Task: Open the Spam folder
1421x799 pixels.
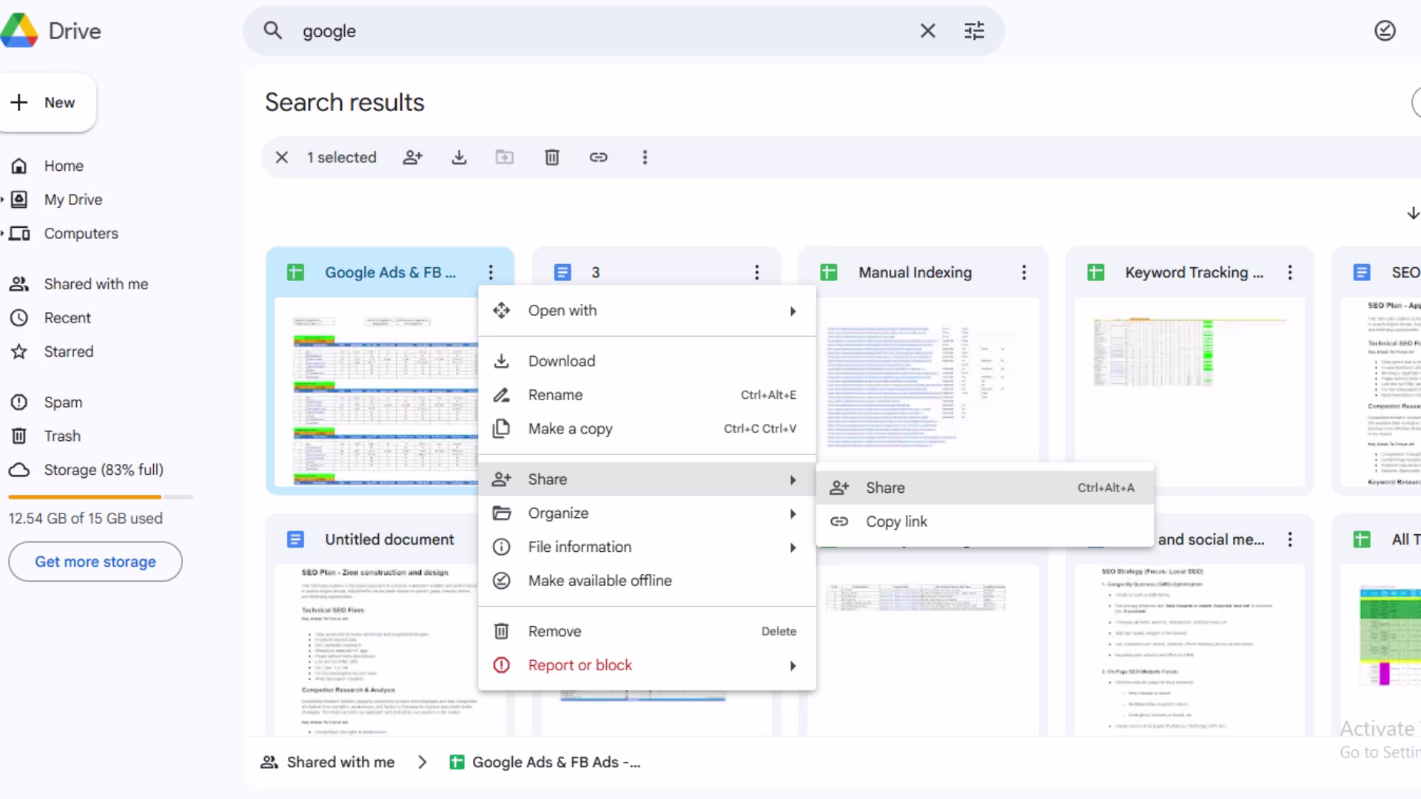Action: (x=63, y=402)
